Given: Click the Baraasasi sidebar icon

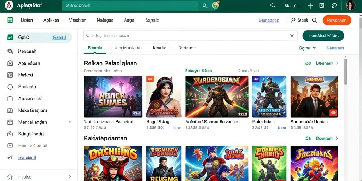Looking at the screenshot, I should tap(10, 157).
